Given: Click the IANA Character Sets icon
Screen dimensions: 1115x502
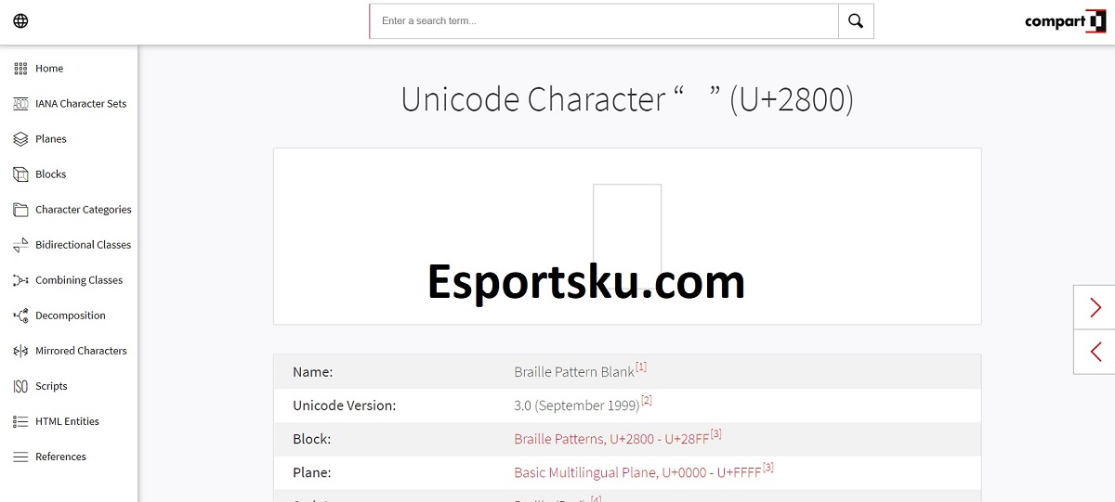Looking at the screenshot, I should coord(20,104).
